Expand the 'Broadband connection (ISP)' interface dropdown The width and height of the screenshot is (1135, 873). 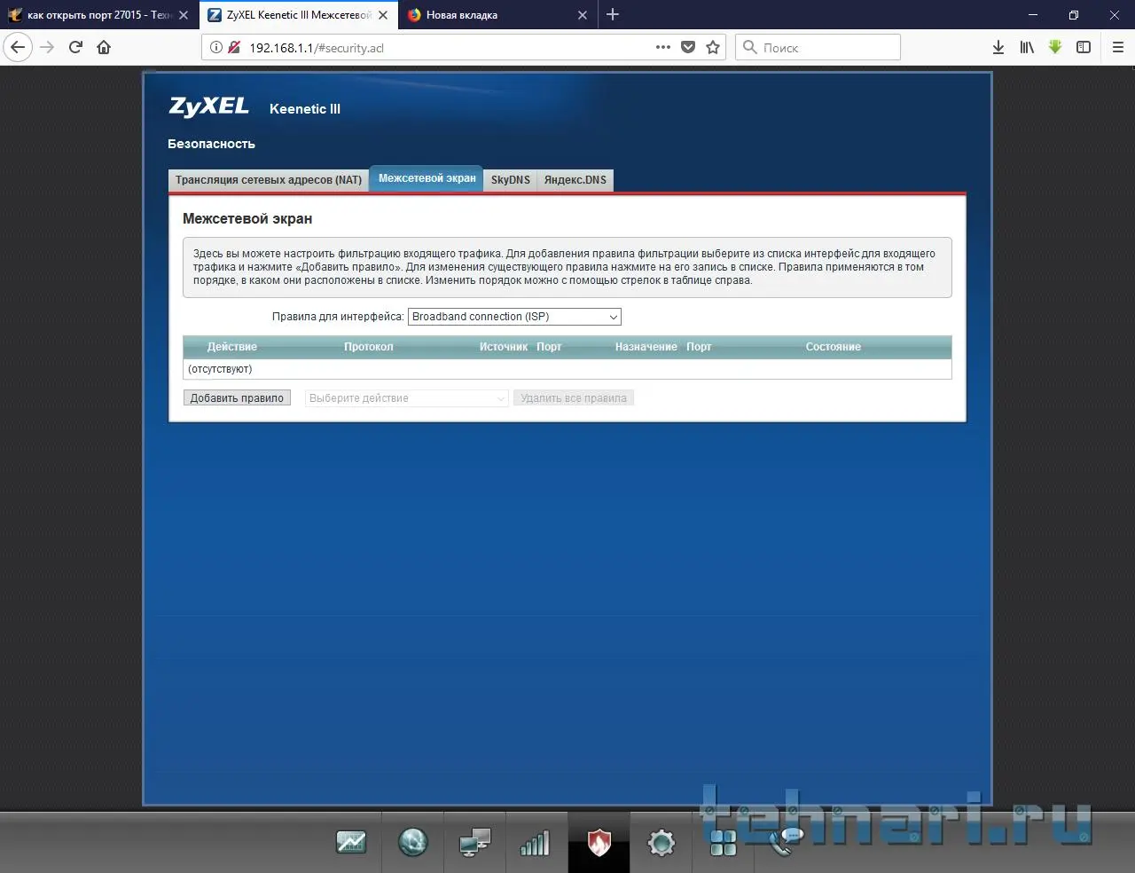click(x=514, y=317)
